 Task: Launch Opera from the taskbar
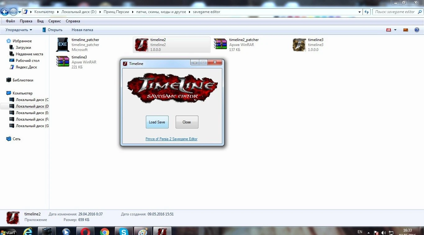(85, 231)
